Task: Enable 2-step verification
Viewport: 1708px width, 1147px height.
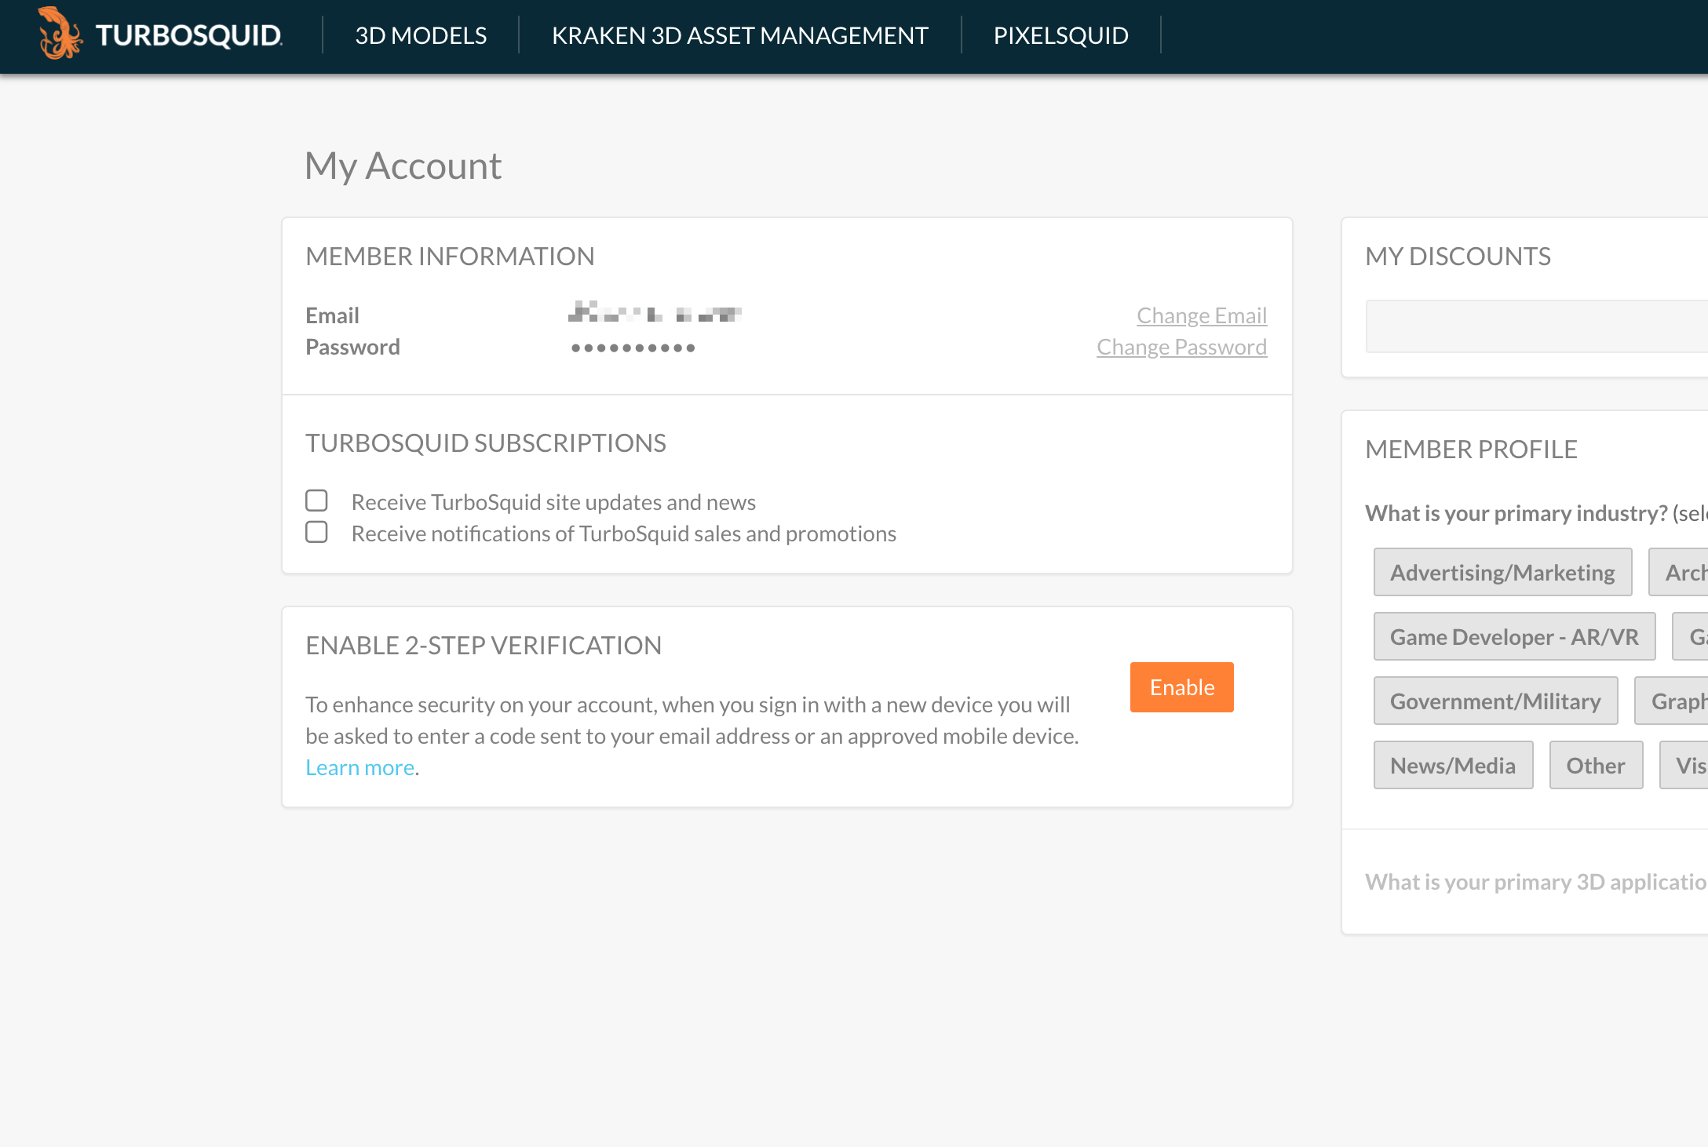Action: coord(1181,686)
